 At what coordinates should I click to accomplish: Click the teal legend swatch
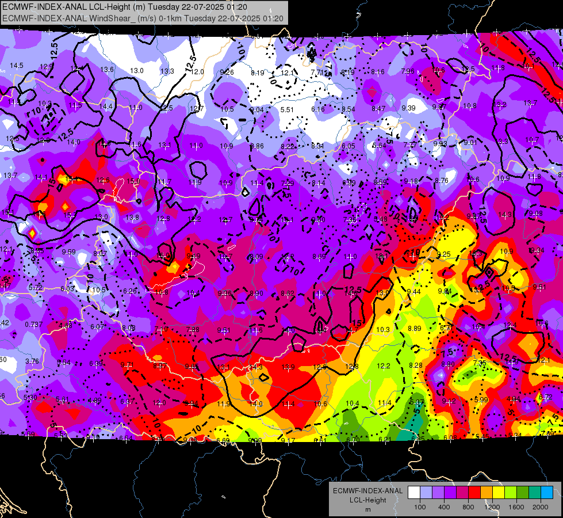click(x=535, y=493)
